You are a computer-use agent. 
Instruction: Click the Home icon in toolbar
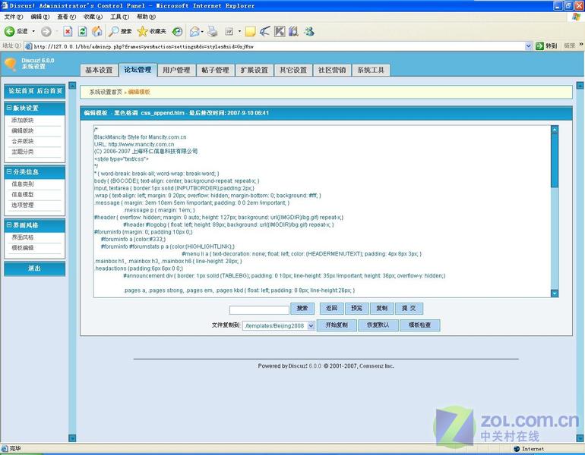97,32
